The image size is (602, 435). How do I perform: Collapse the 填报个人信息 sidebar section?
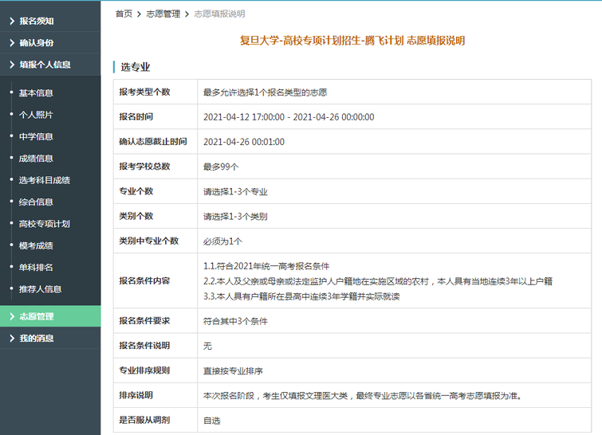click(50, 65)
